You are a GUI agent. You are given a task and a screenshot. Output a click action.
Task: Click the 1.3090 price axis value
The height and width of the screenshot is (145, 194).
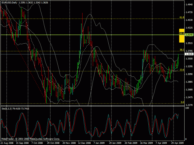tap(189, 74)
